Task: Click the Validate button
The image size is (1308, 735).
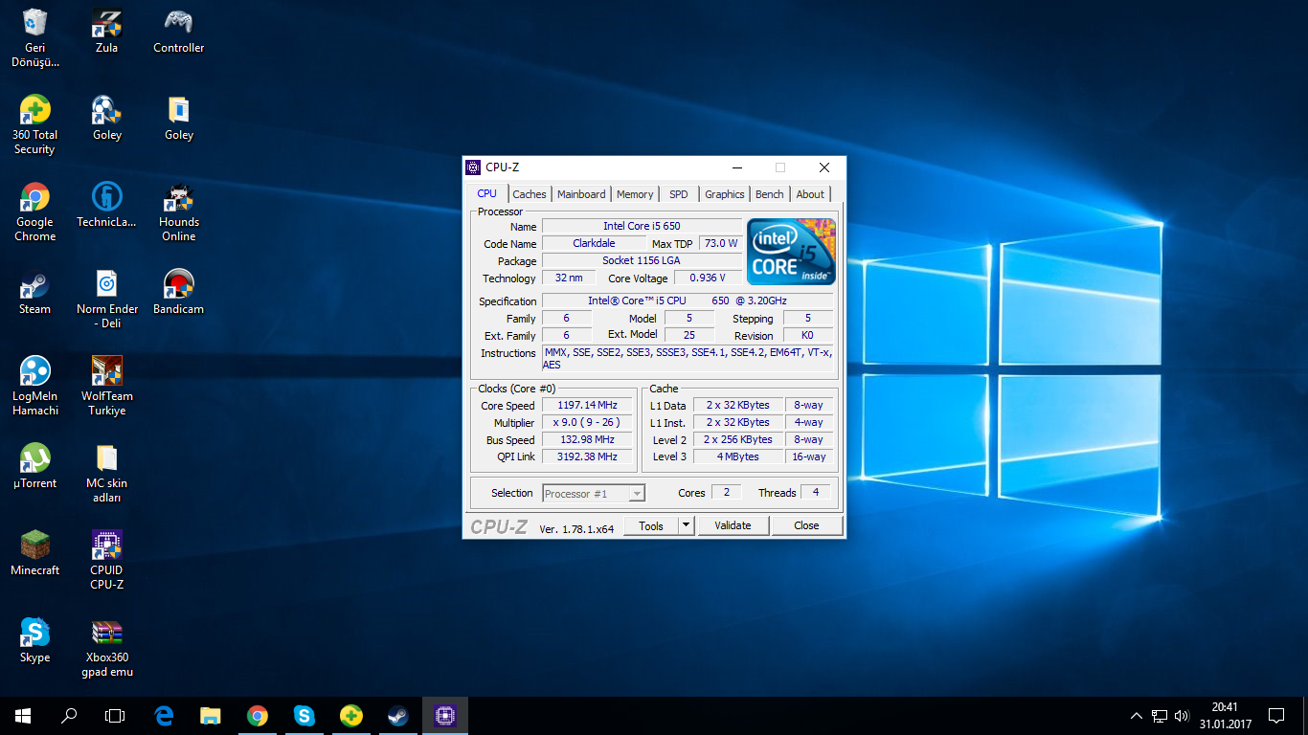Action: (x=733, y=525)
